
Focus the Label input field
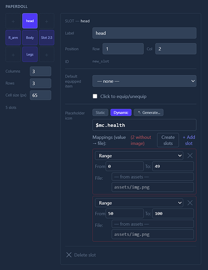[x=144, y=33]
